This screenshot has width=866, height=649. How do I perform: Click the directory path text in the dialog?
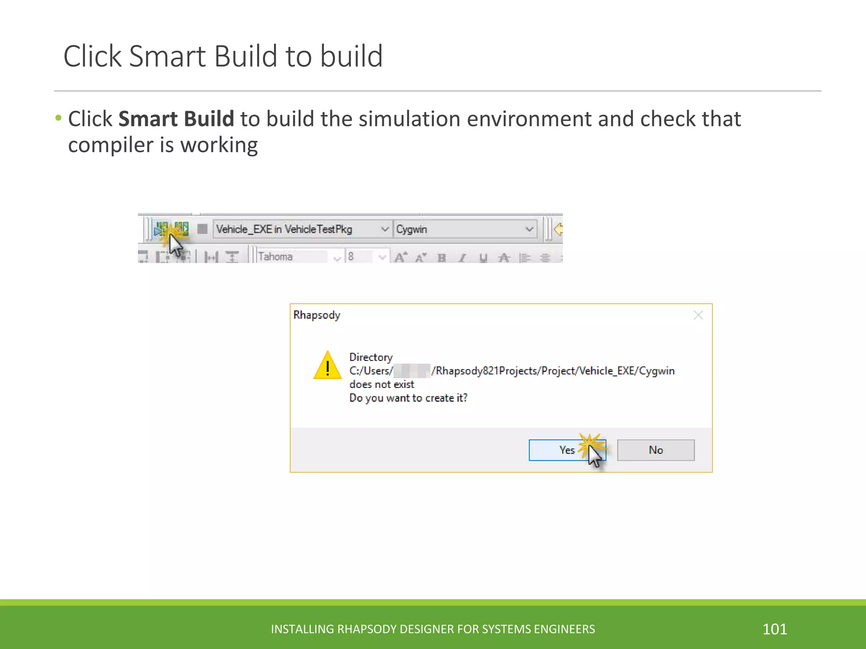click(512, 371)
